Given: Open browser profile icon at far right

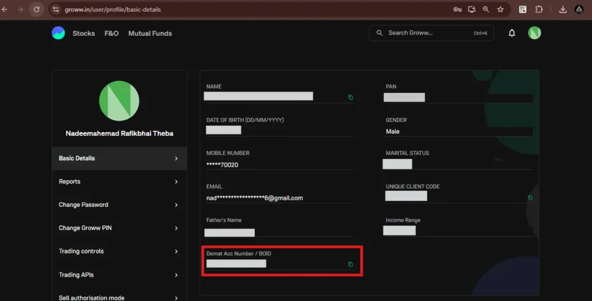Looking at the screenshot, I should click(579, 9).
